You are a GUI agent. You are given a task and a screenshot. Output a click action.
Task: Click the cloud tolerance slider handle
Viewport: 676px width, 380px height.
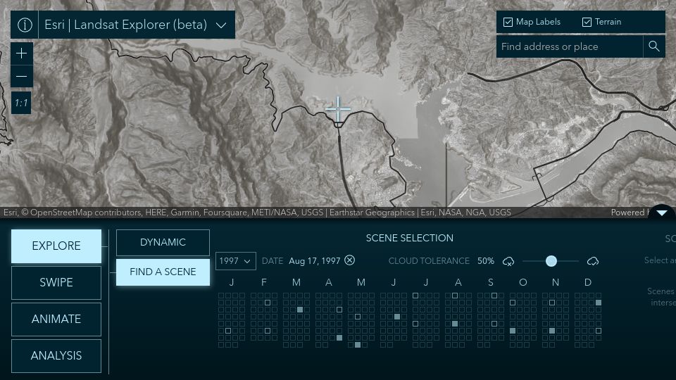(x=551, y=261)
